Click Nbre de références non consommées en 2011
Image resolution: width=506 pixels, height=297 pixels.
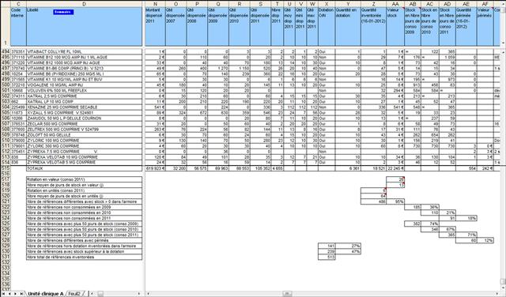(85, 218)
